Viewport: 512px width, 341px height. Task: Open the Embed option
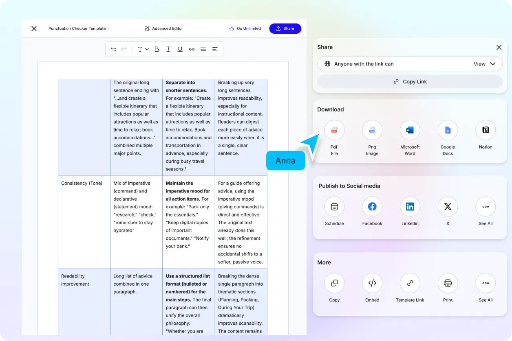[x=372, y=283]
